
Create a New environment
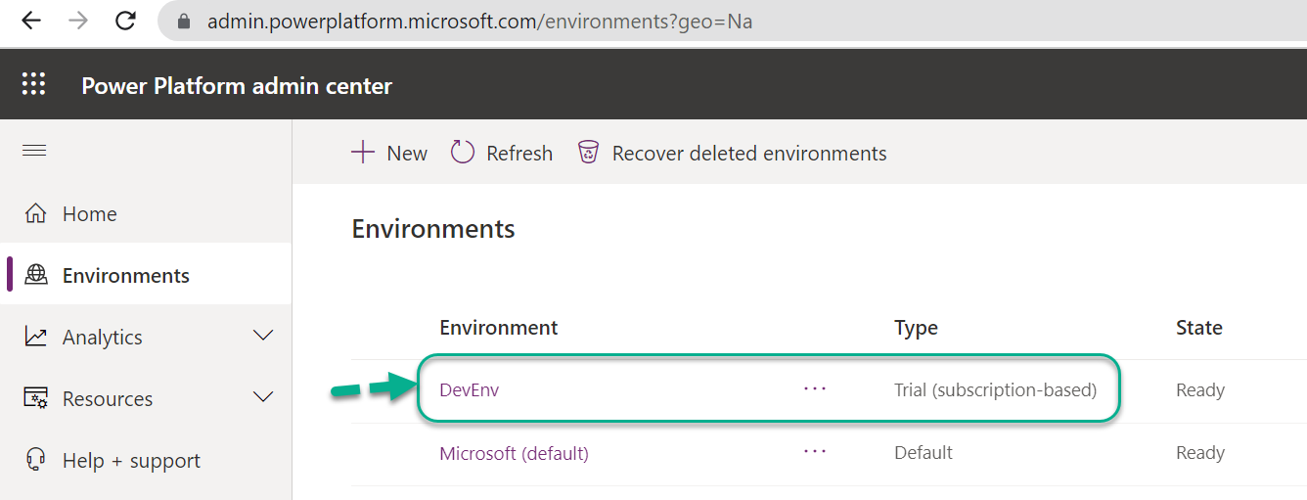(389, 153)
